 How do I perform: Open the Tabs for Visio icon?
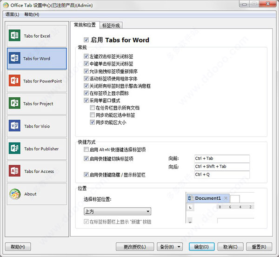(14, 126)
